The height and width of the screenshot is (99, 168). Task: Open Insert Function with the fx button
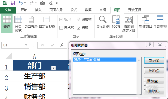[x=62, y=45]
